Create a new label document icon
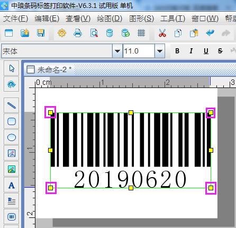The image size is (236, 228). (x=9, y=33)
